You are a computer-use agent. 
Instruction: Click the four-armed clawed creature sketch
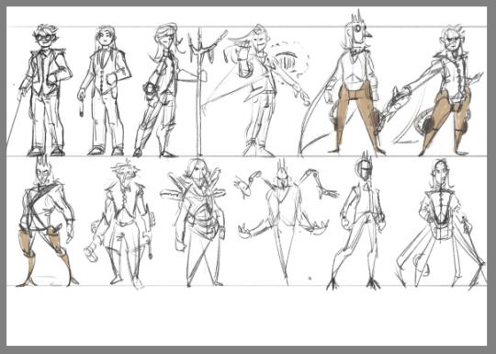click(285, 222)
